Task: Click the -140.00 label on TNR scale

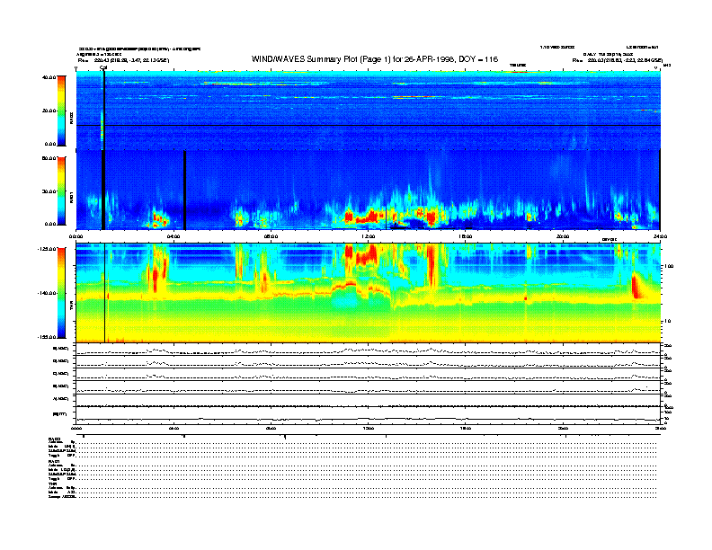Action: pyautogui.click(x=47, y=293)
